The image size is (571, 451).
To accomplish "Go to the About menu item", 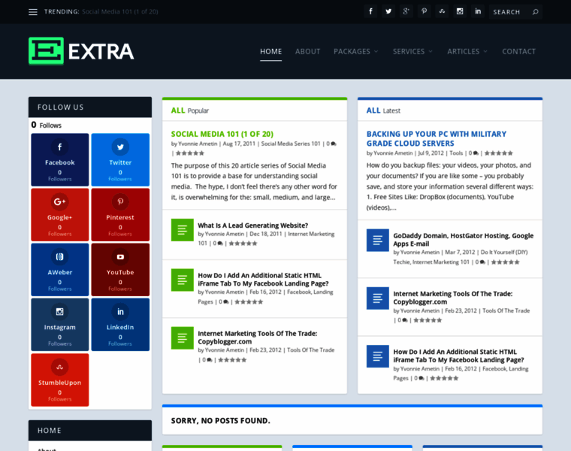I will [x=307, y=51].
